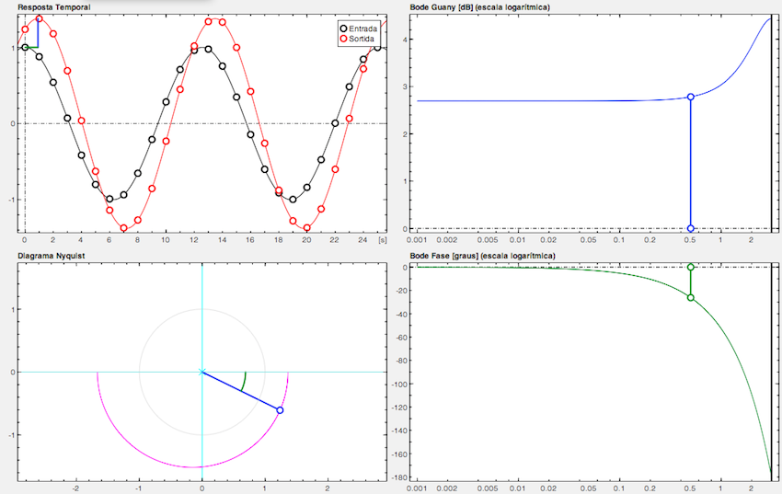Click the black Entrada sample at the first minimum
The width and height of the screenshot is (782, 494).
[x=109, y=199]
